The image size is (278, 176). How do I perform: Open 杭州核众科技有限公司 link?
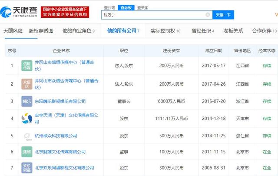pos(56,136)
